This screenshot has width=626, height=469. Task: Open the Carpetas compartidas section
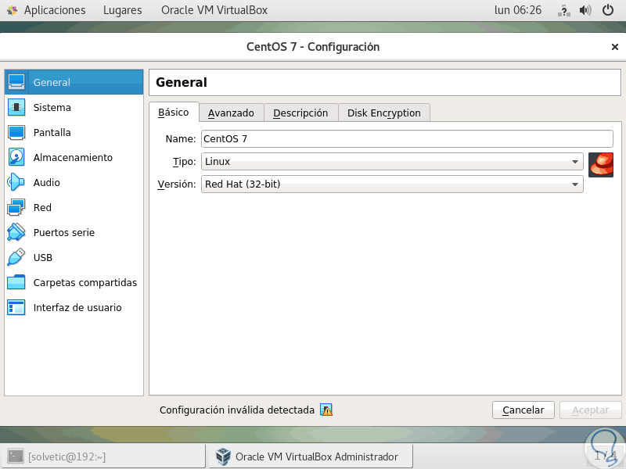click(x=84, y=282)
